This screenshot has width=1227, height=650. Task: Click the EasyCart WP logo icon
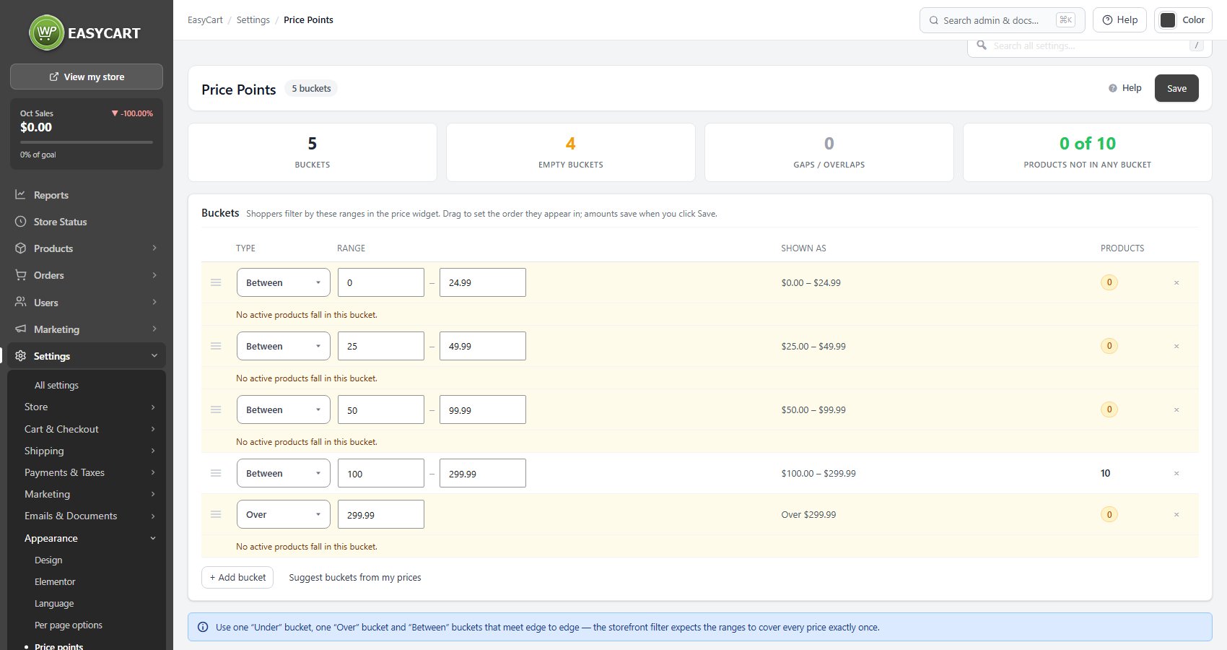point(47,32)
